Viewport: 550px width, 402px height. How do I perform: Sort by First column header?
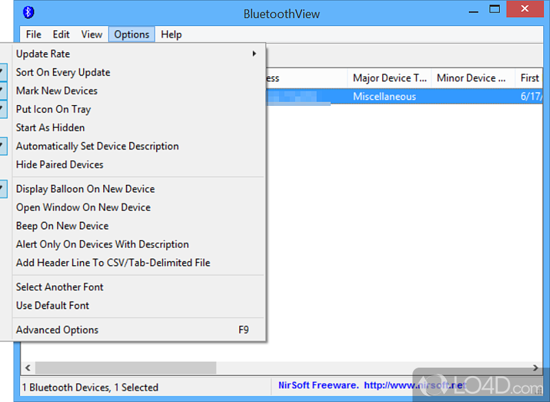(x=529, y=78)
